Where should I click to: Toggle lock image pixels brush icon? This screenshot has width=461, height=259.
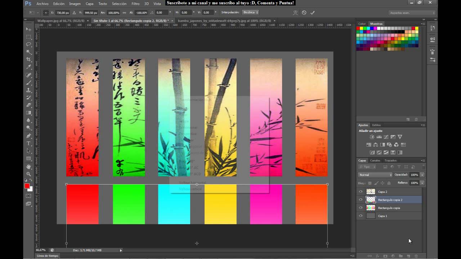tap(376, 183)
